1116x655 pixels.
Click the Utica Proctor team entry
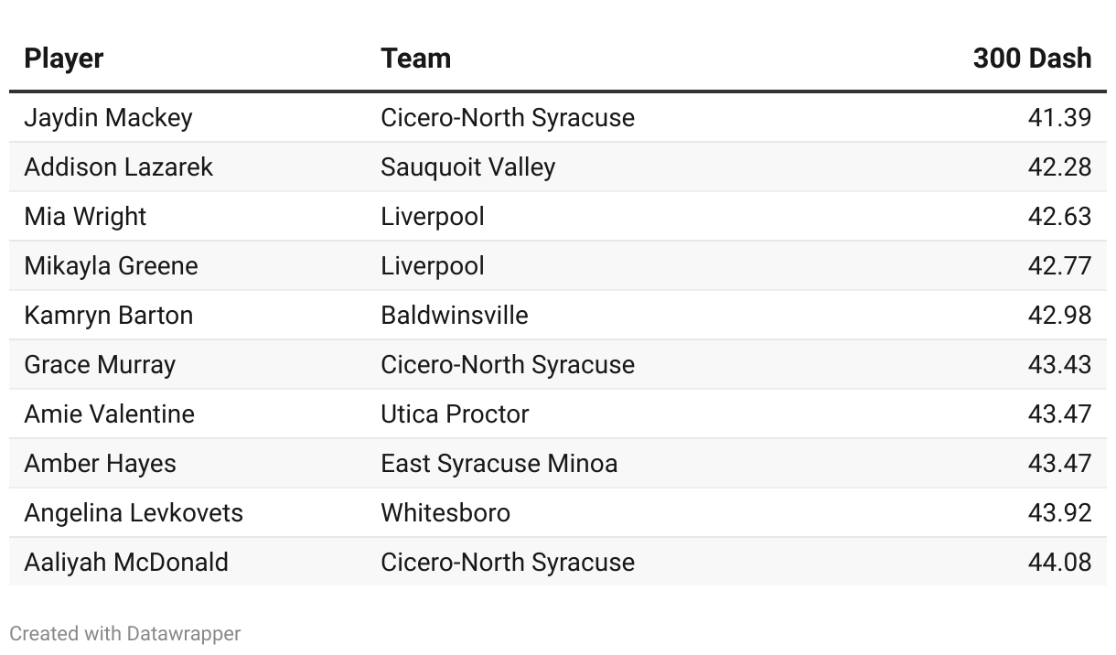(x=455, y=414)
